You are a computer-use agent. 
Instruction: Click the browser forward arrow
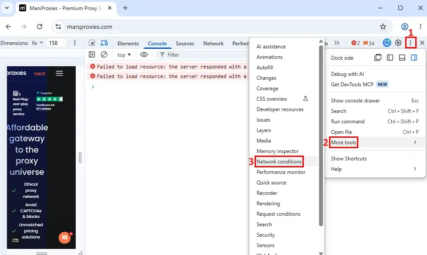(24, 27)
